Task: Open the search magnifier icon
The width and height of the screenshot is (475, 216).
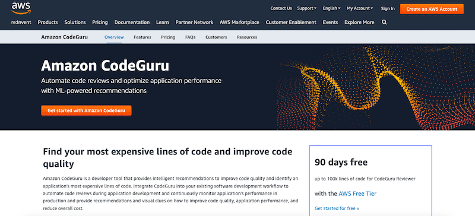Action: click(x=384, y=22)
